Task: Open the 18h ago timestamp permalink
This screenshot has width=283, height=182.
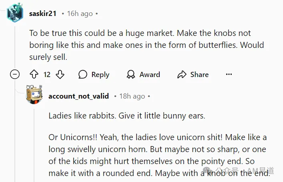Action: [x=132, y=96]
